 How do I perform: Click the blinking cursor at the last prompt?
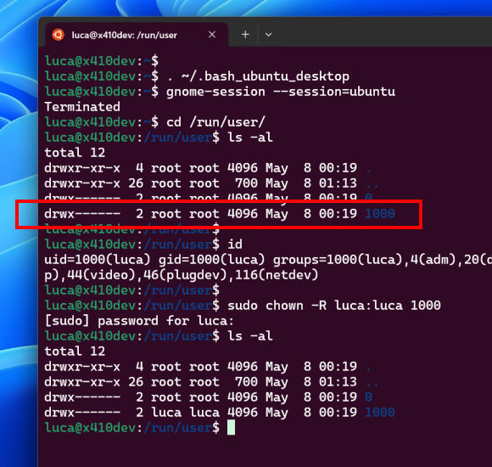(232, 427)
